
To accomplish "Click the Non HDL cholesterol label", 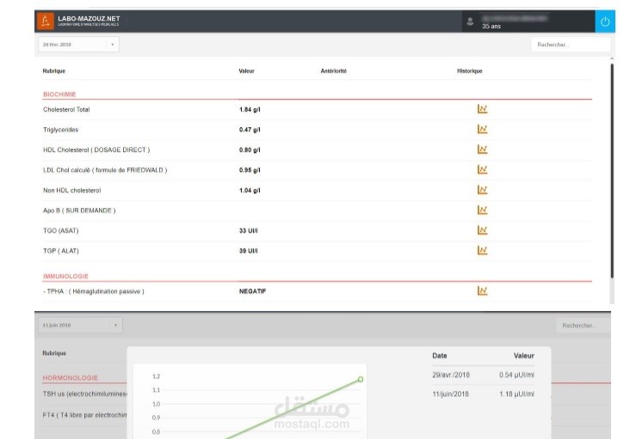I will (x=72, y=191).
